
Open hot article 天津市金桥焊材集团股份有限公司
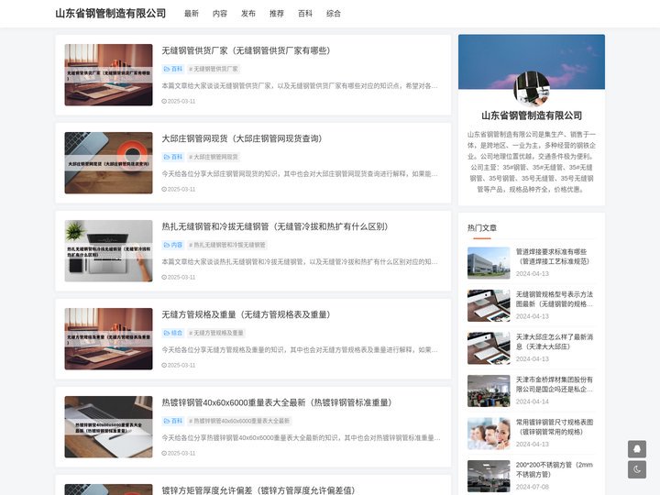tap(555, 384)
